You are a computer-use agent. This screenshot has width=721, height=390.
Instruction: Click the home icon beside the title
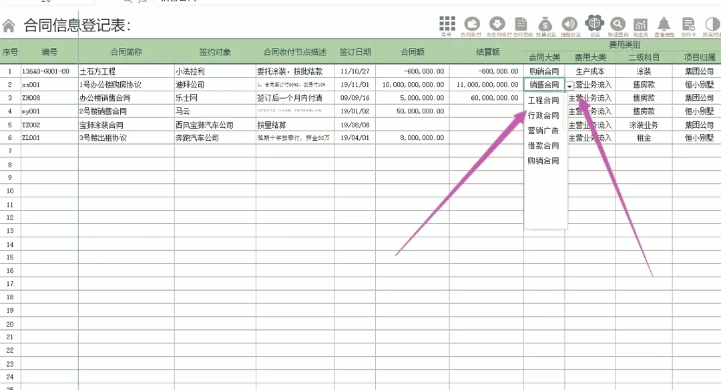(x=8, y=25)
